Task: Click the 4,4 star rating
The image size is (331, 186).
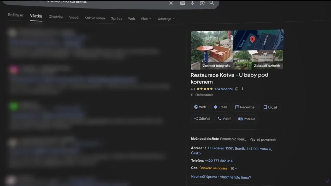Action: 202,89
